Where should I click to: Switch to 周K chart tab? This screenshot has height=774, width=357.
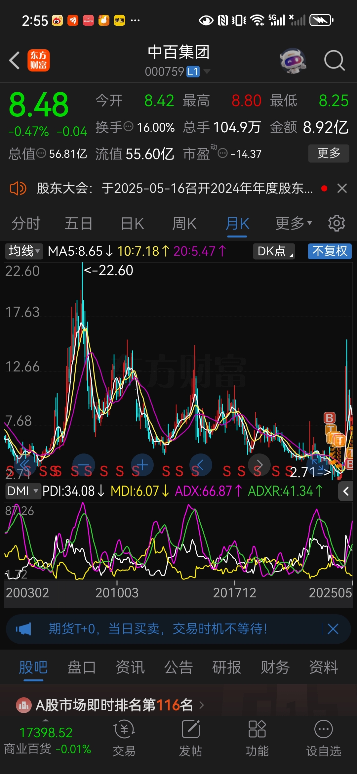coord(184,223)
